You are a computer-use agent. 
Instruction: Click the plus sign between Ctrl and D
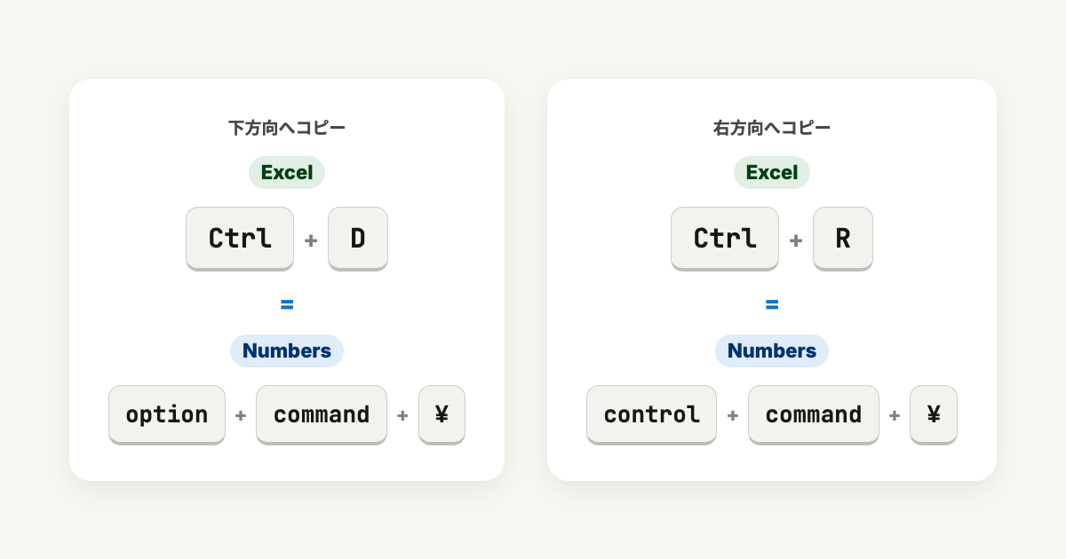(x=311, y=240)
